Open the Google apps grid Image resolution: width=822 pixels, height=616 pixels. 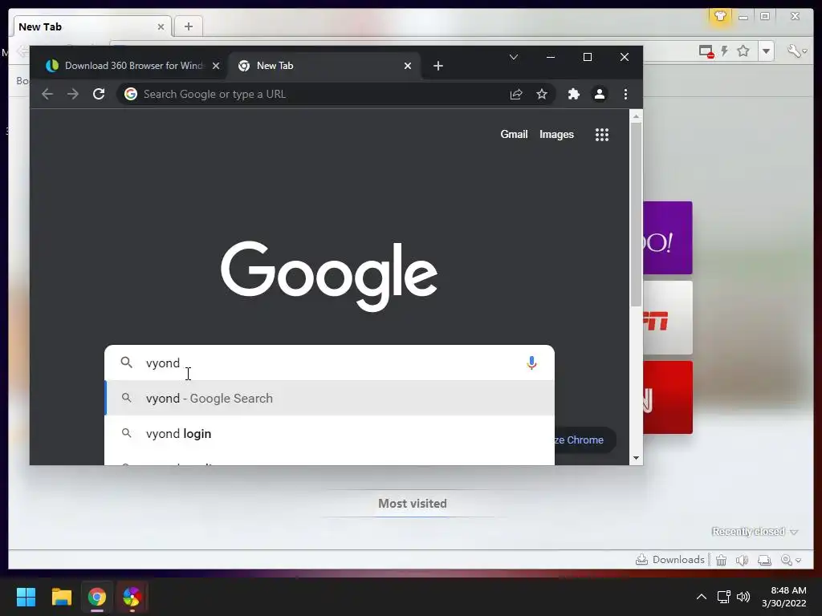(x=602, y=135)
